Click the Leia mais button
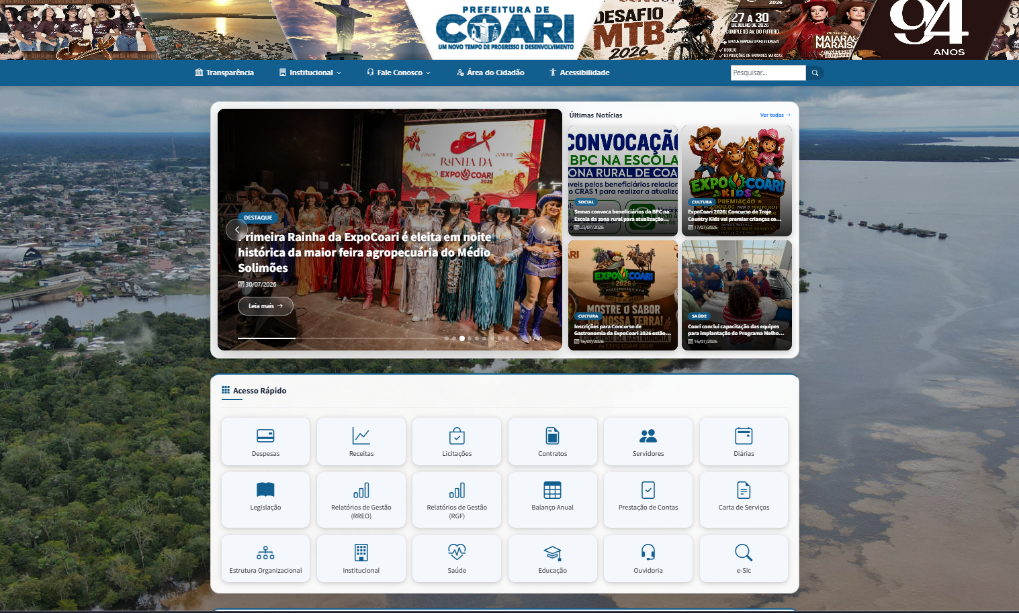 pyautogui.click(x=265, y=306)
